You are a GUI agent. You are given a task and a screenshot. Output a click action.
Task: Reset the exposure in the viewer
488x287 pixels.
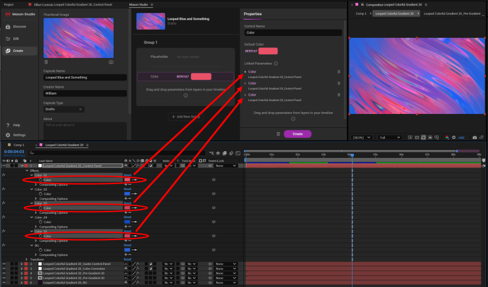[x=454, y=138]
